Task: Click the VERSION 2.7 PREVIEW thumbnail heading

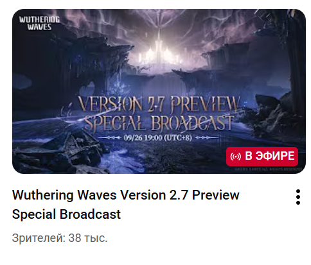Action: tap(159, 105)
